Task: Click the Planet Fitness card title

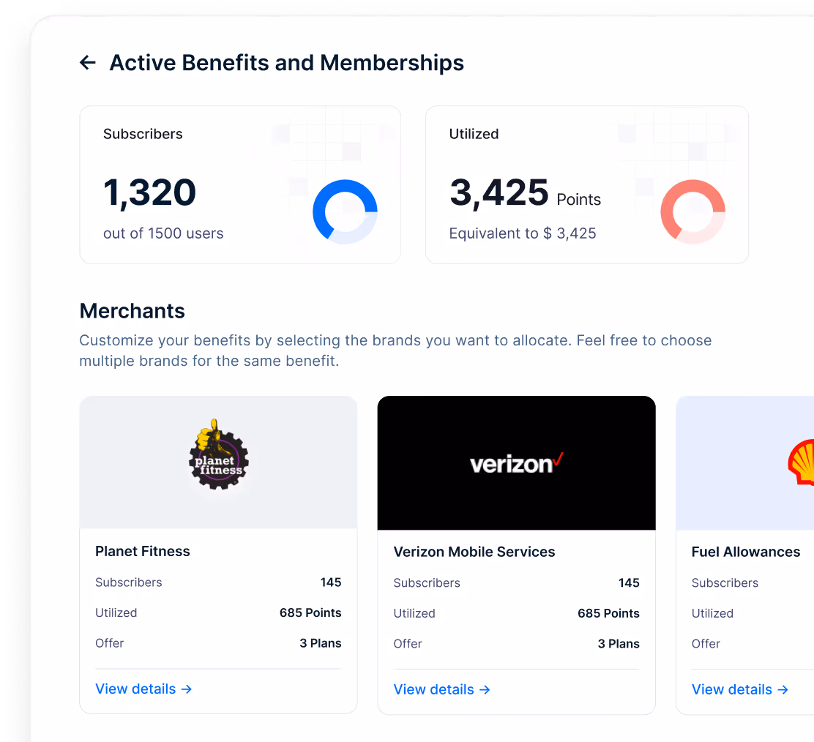Action: pyautogui.click(x=143, y=551)
